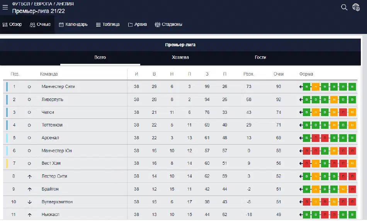367x221 pixels.
Task: Open team Ньюкасл
Action: click(50, 214)
